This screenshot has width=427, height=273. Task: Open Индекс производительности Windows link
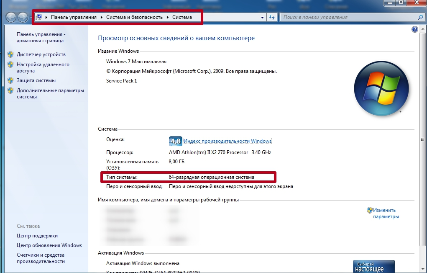click(228, 141)
